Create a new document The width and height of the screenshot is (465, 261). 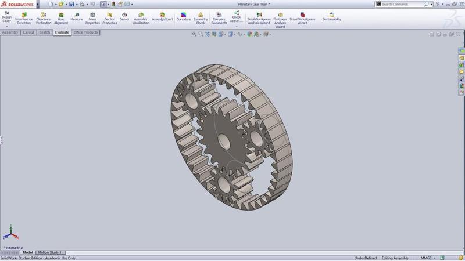pos(51,4)
